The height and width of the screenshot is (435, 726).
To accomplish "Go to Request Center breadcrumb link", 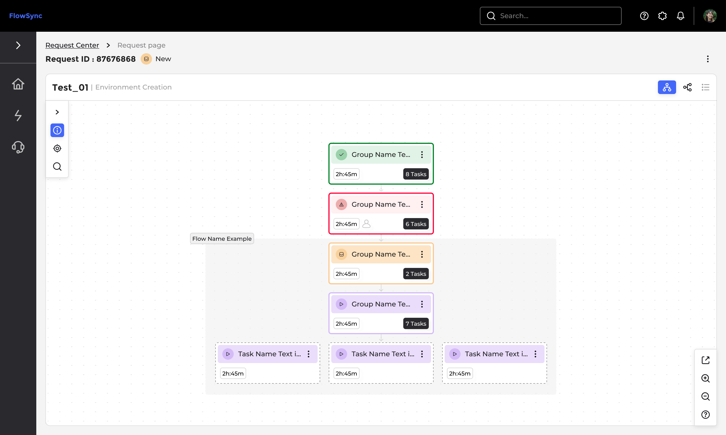I will [72, 45].
